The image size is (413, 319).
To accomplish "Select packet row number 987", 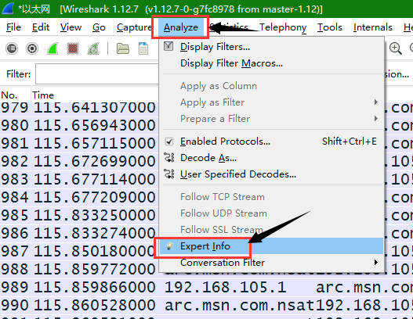I will tap(15, 252).
